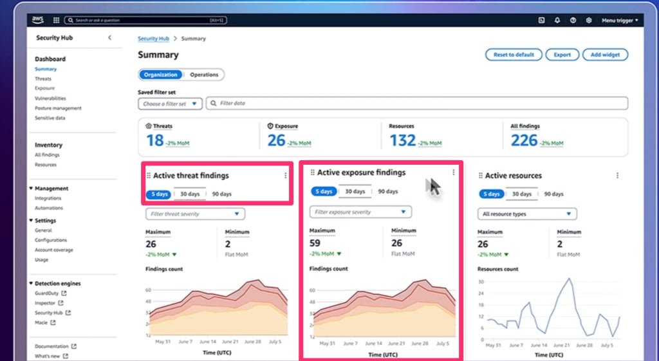Open Active resources widget options menu
The width and height of the screenshot is (659, 361).
pyautogui.click(x=617, y=176)
